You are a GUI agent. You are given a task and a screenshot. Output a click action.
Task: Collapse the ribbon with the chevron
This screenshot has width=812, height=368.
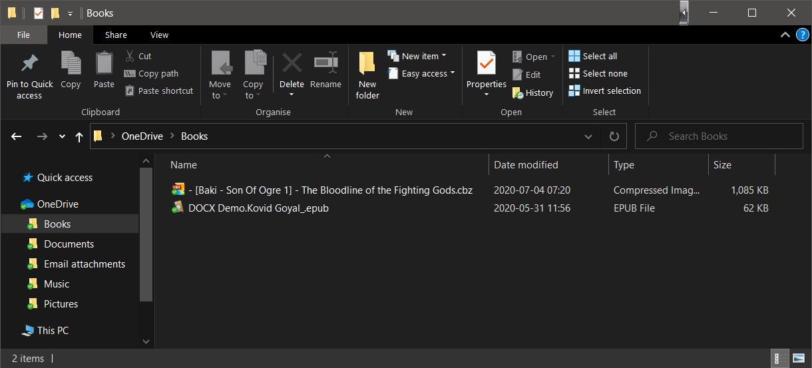tap(784, 35)
